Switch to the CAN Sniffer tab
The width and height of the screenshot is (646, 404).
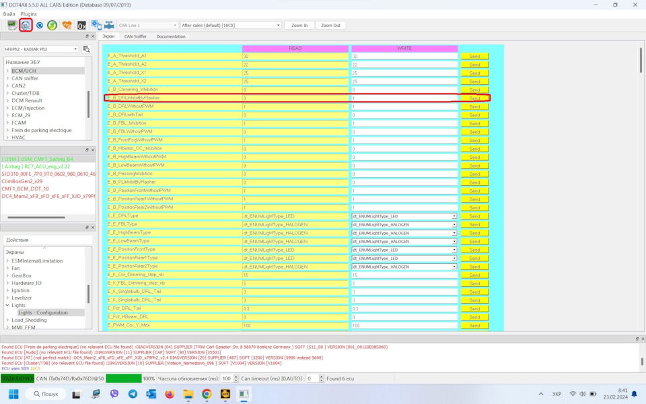[x=135, y=36]
